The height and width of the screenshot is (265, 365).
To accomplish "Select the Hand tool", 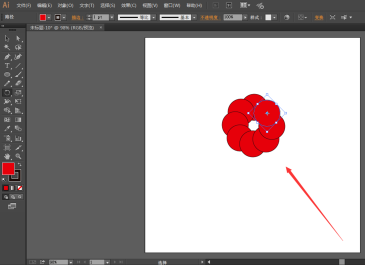I will click(7, 156).
